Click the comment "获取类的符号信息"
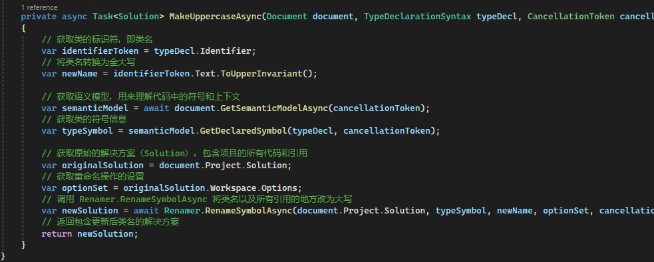The width and height of the screenshot is (654, 262). (84, 119)
